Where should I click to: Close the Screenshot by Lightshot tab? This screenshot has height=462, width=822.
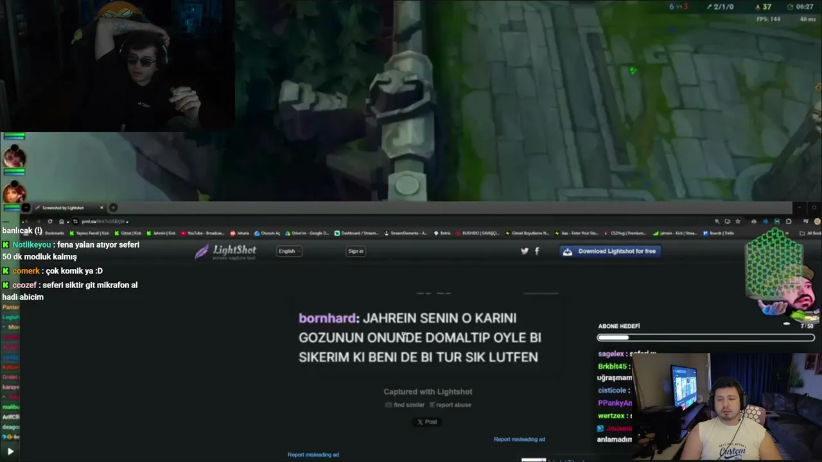pos(101,208)
